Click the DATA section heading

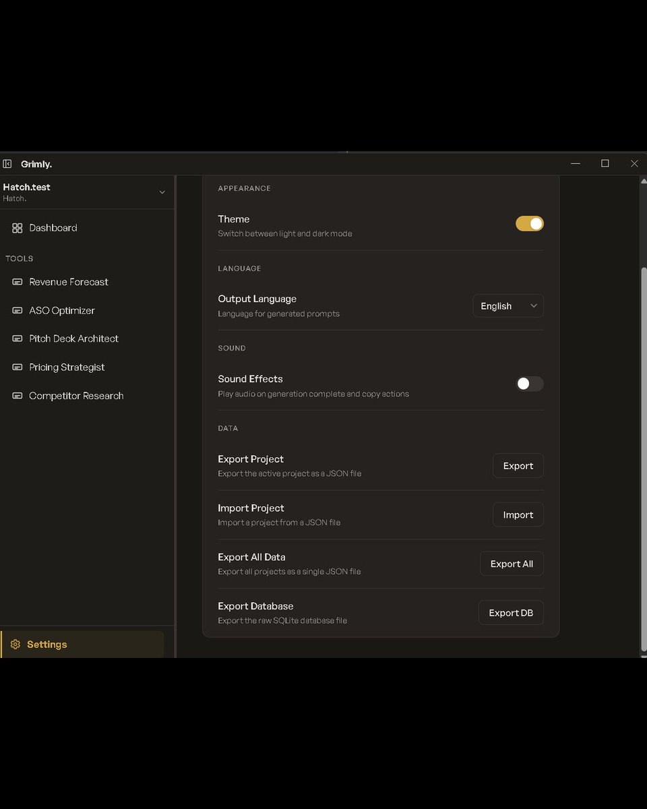tap(228, 429)
